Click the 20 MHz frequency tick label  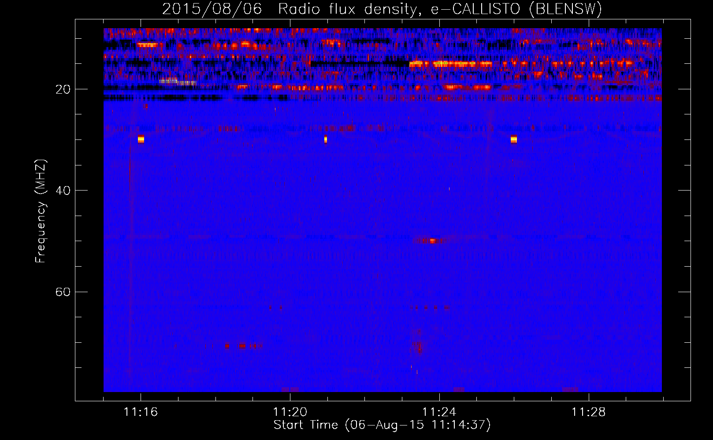[63, 89]
